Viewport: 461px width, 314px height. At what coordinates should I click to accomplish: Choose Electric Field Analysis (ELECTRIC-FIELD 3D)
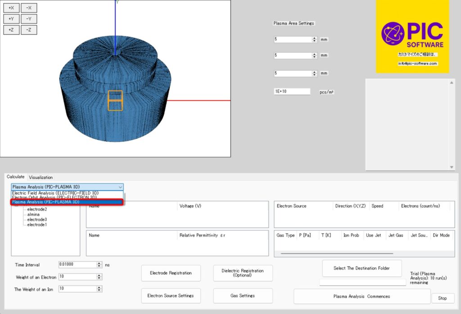pyautogui.click(x=55, y=193)
